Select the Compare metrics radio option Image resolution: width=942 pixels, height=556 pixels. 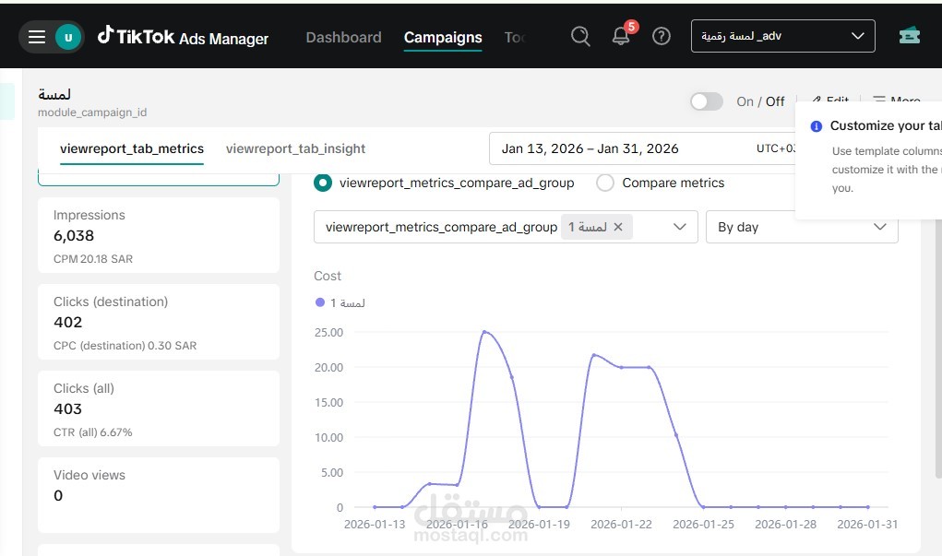tap(605, 183)
